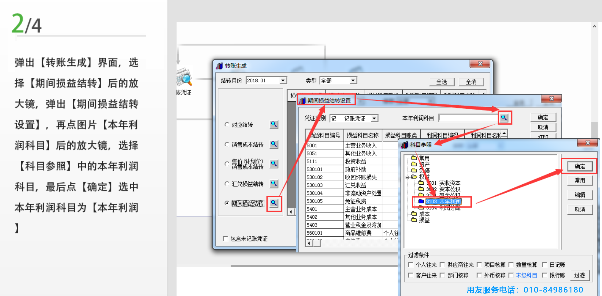Close the 期间损益结转设置 dialog

[552, 99]
